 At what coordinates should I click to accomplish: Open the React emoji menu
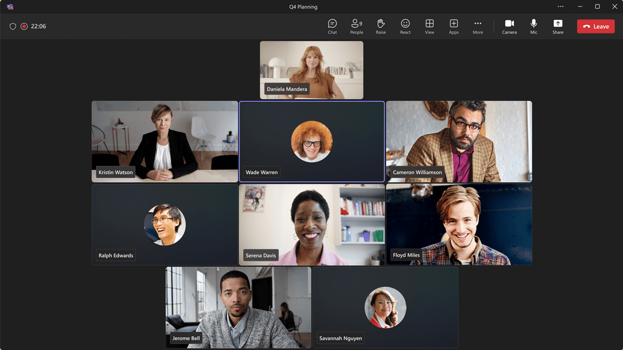tap(405, 26)
